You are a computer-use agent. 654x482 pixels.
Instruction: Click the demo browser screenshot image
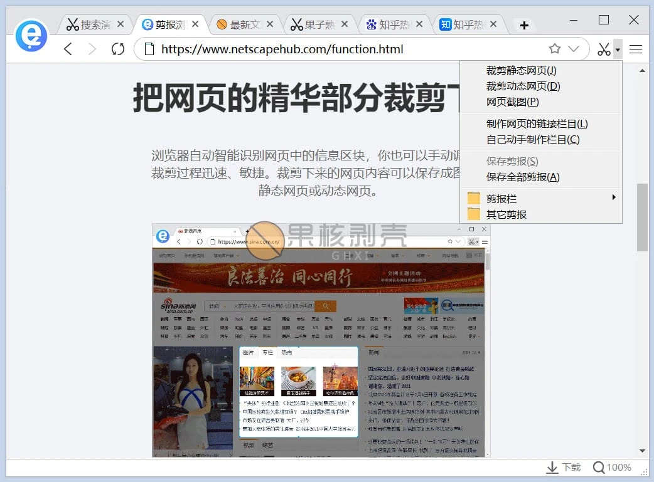point(321,340)
